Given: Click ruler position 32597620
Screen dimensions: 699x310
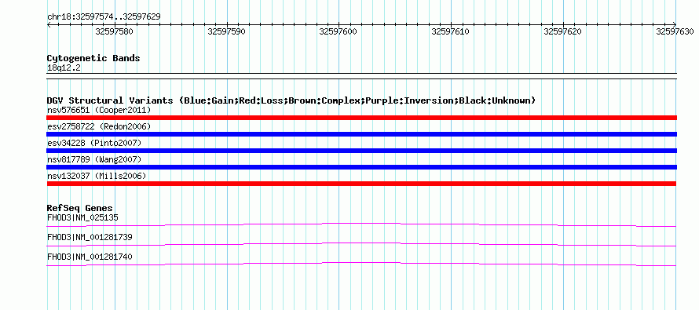Looking at the screenshot, I should tap(563, 31).
